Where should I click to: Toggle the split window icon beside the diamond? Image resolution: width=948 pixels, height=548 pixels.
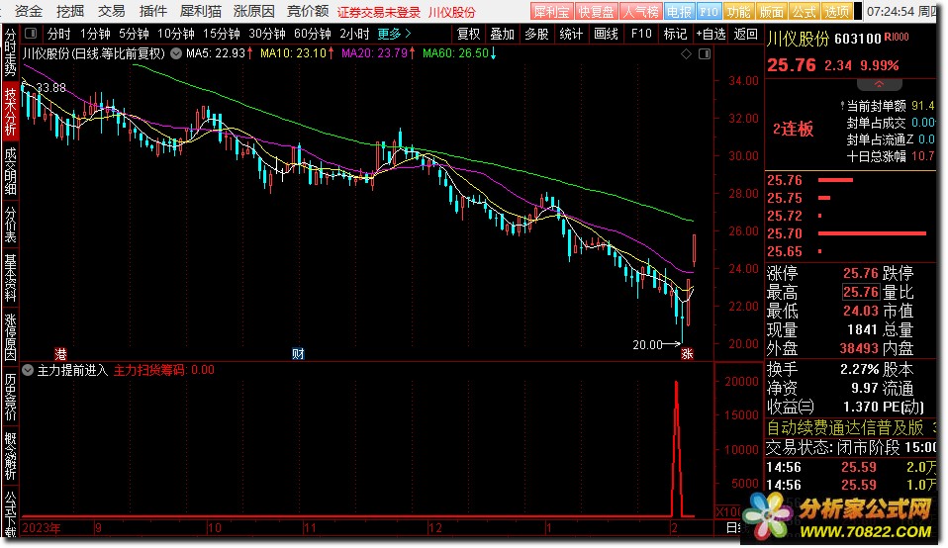[x=705, y=53]
